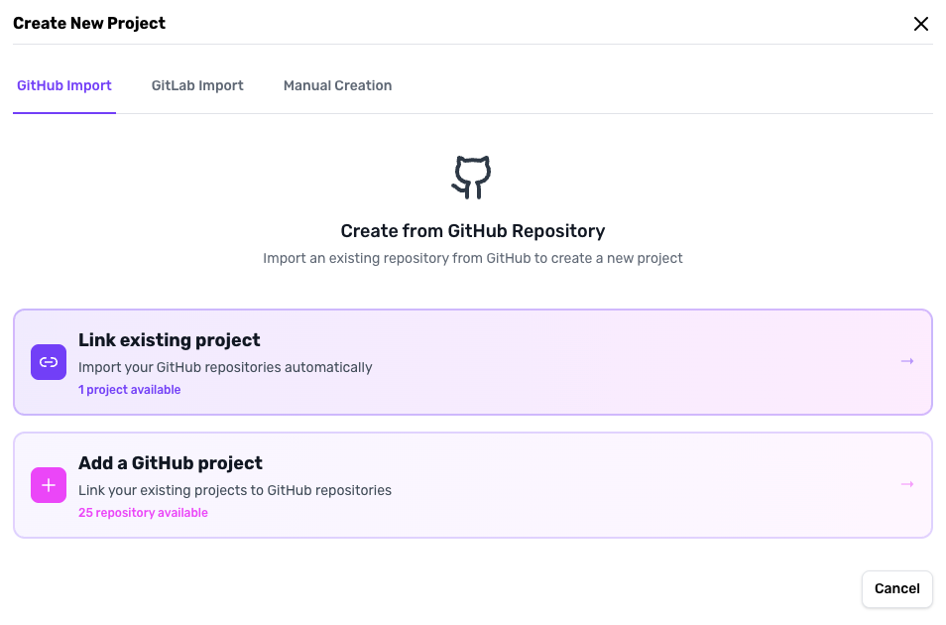This screenshot has height=625, width=946.
Task: Click the arrow on Link existing project card
Action: pos(906,361)
